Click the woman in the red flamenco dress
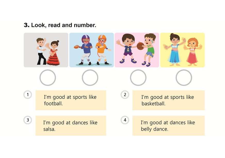 [x=54, y=54]
